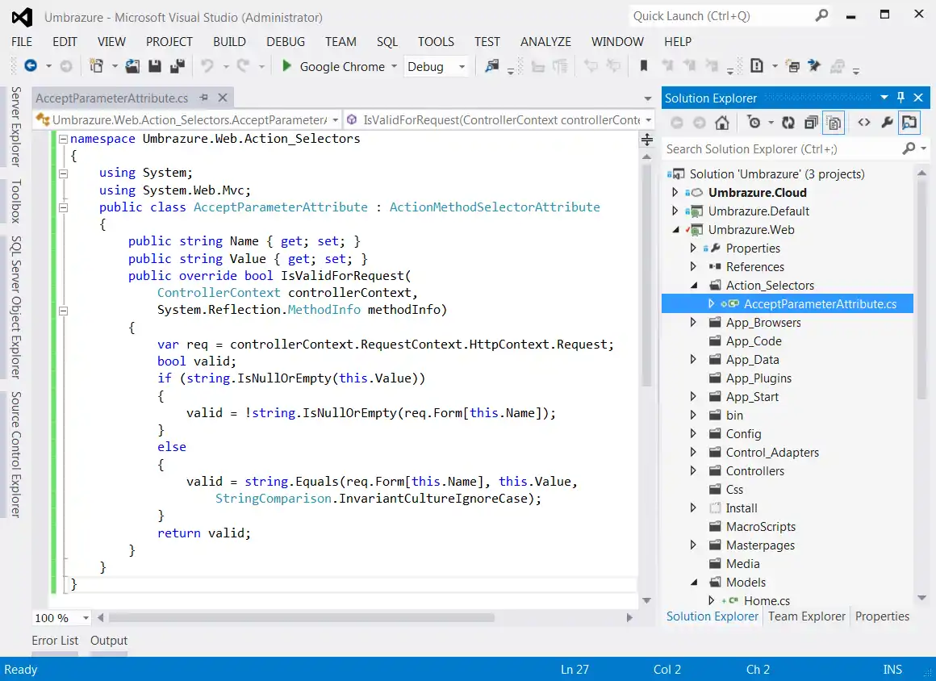Expand the Umbrazure.Cloud project node
This screenshot has width=936, height=681.
click(675, 192)
